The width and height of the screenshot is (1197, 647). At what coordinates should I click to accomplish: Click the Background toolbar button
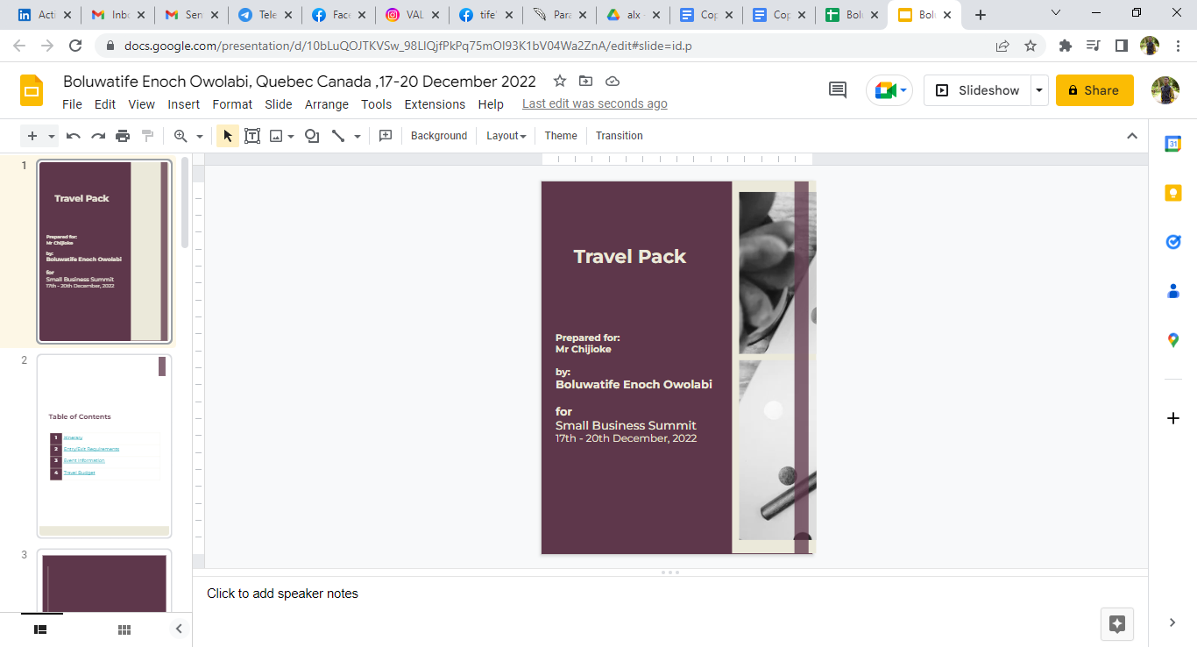pyautogui.click(x=439, y=136)
